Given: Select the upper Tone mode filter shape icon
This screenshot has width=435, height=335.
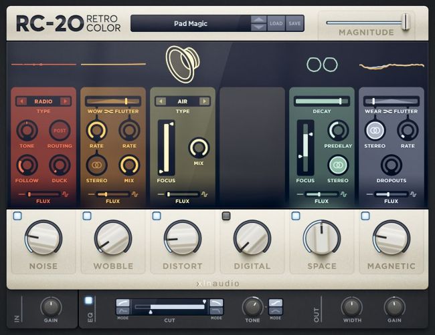Looking at the screenshot, I should click(x=275, y=303).
